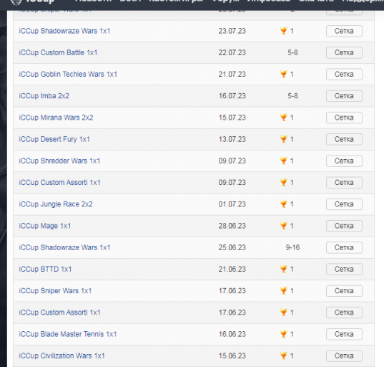Select the date 13.07.23
The image size is (384, 367).
[232, 139]
